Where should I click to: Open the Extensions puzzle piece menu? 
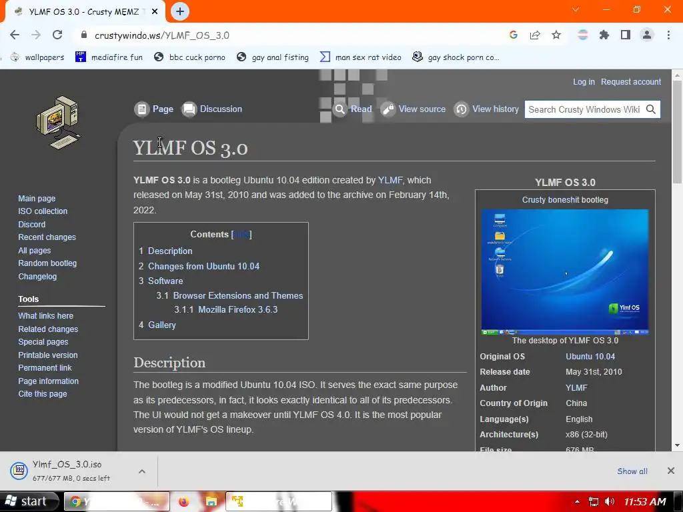[604, 35]
